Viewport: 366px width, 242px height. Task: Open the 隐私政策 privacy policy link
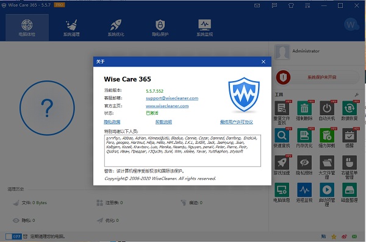click(x=112, y=122)
